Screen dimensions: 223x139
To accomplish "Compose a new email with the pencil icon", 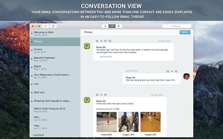I will tap(53, 26).
